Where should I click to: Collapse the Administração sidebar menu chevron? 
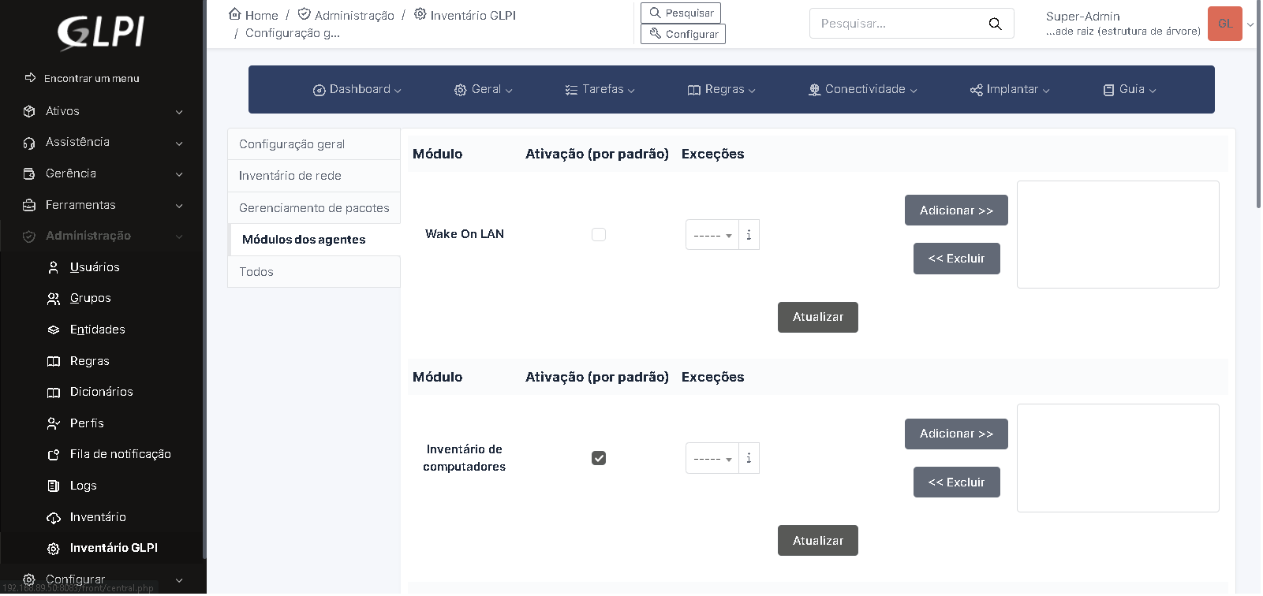pyautogui.click(x=179, y=237)
